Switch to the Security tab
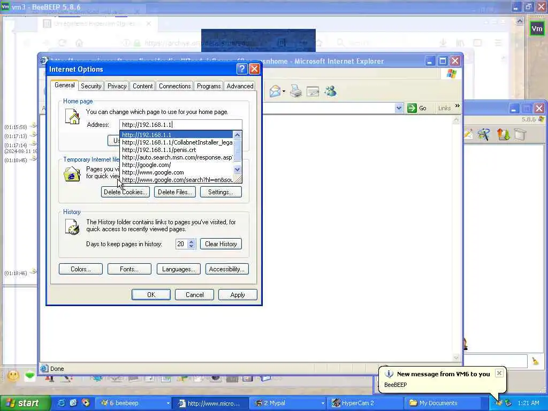548x411 pixels. [91, 86]
